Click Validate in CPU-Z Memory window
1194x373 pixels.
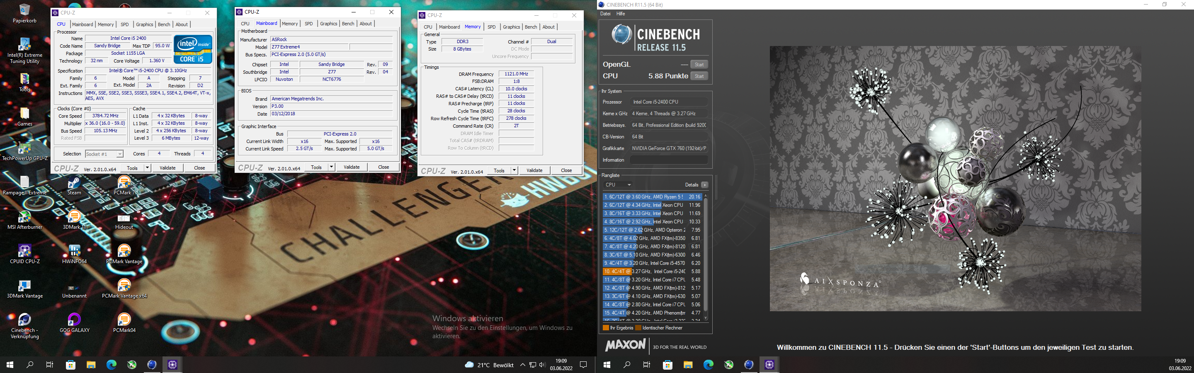pyautogui.click(x=534, y=170)
